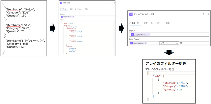This screenshot has width=211, height=104.
Task: Open the 以下 operator dropdown
Action: tap(169, 43)
